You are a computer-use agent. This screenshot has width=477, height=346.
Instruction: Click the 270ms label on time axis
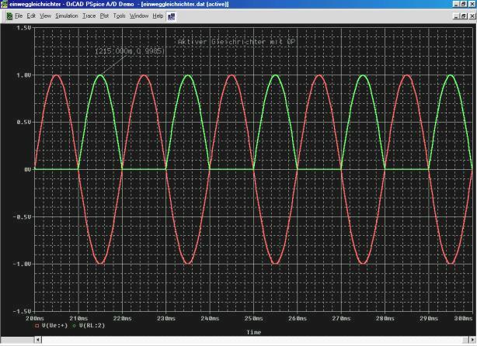341,318
